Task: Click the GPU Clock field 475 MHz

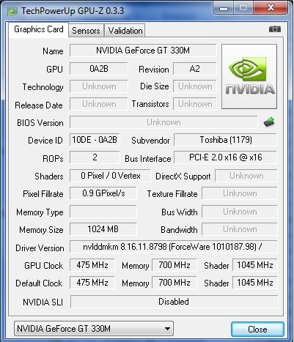Action: (x=92, y=265)
